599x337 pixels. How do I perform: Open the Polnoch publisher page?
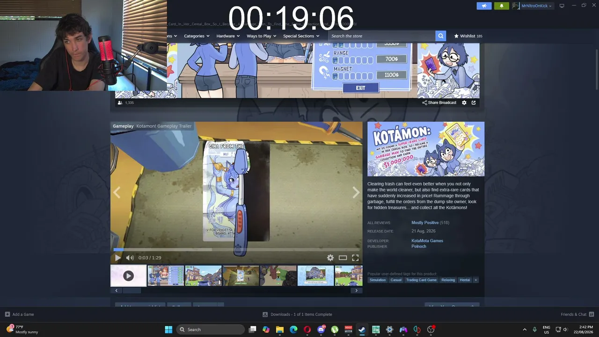[419, 246]
